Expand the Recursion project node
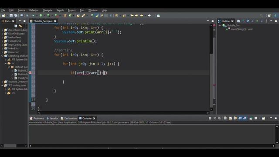The height and width of the screenshot is (157, 279). coord(2,52)
